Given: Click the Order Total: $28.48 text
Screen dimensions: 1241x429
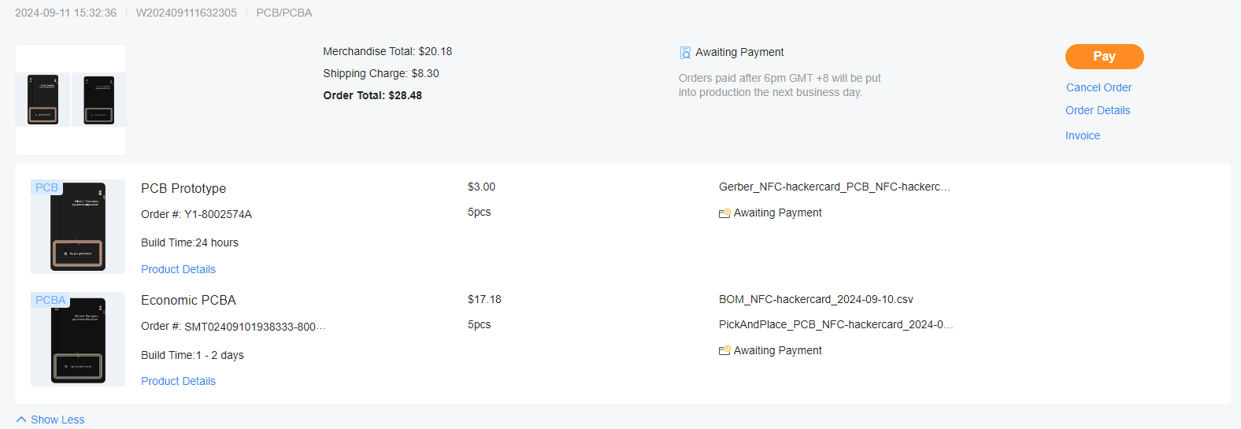Looking at the screenshot, I should pos(372,95).
